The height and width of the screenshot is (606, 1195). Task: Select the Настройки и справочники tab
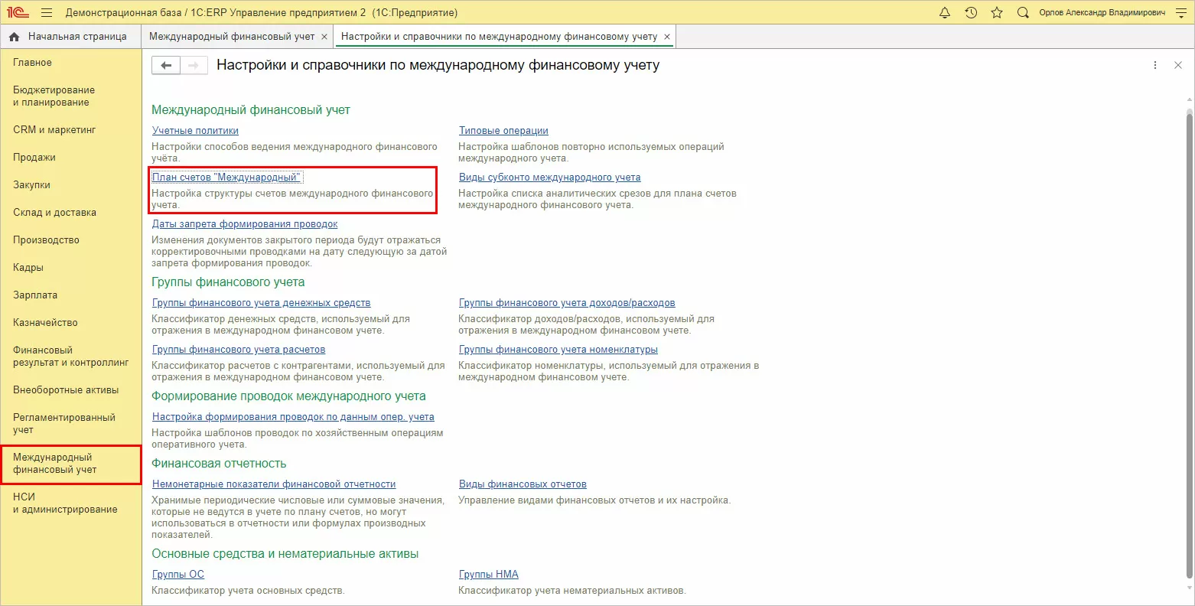click(499, 37)
